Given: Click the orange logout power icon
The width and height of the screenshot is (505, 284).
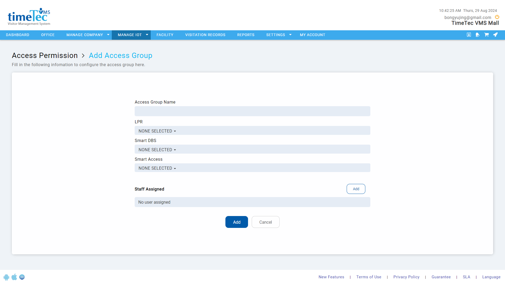Looking at the screenshot, I should (x=497, y=17).
